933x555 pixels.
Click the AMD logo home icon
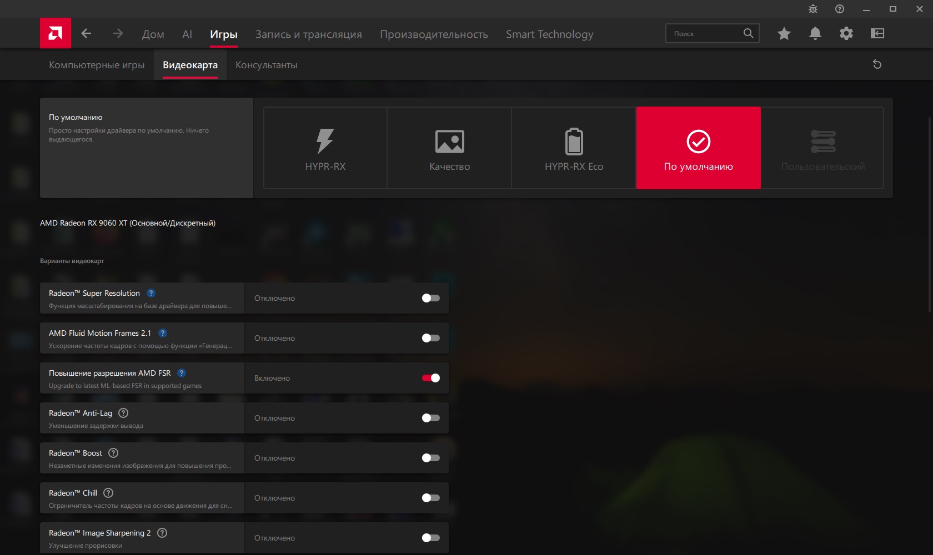(56, 33)
